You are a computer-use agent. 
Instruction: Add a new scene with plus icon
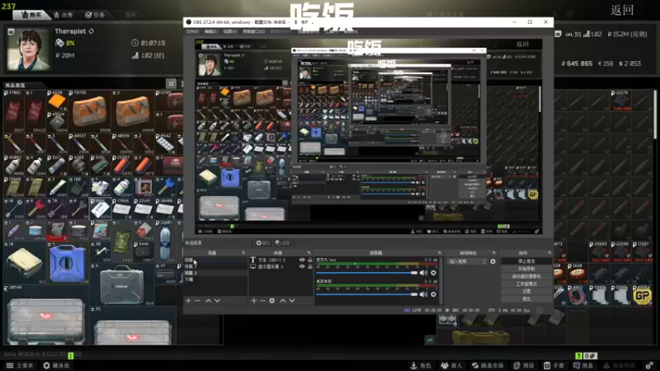[189, 300]
